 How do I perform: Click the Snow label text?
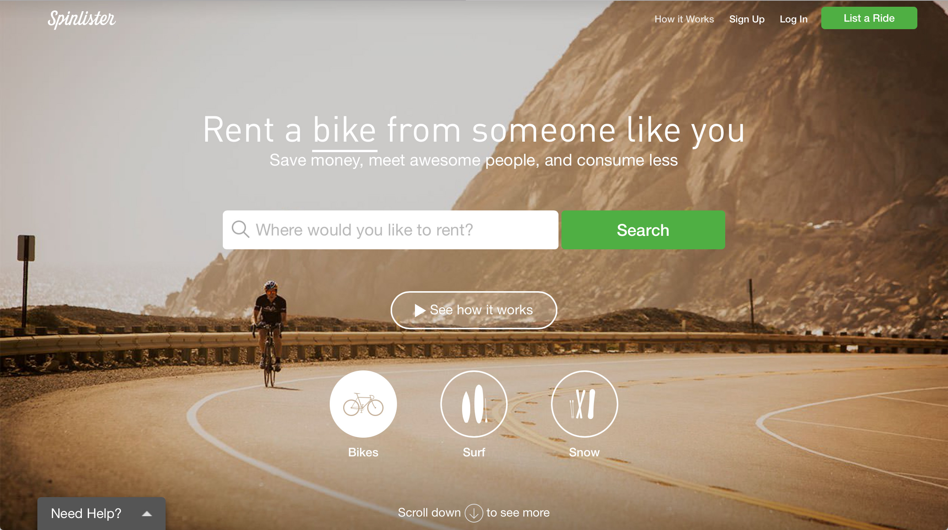tap(584, 452)
